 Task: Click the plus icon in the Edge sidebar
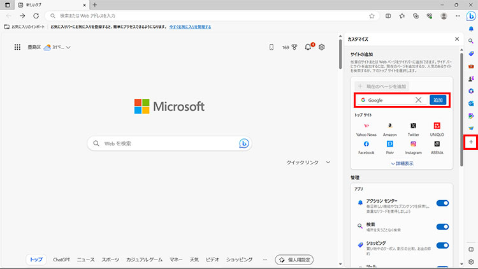[x=471, y=142]
